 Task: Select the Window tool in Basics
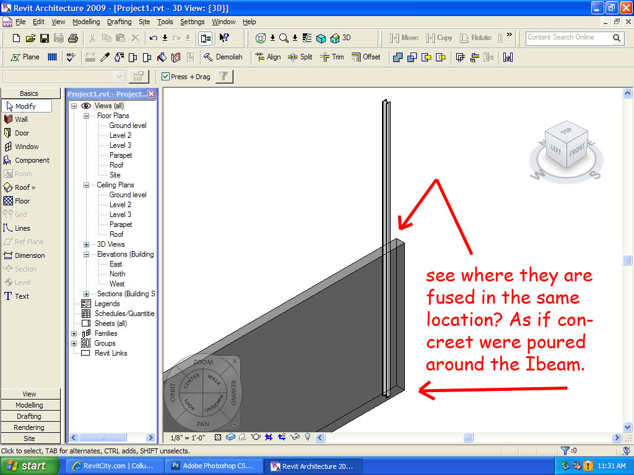[x=22, y=147]
